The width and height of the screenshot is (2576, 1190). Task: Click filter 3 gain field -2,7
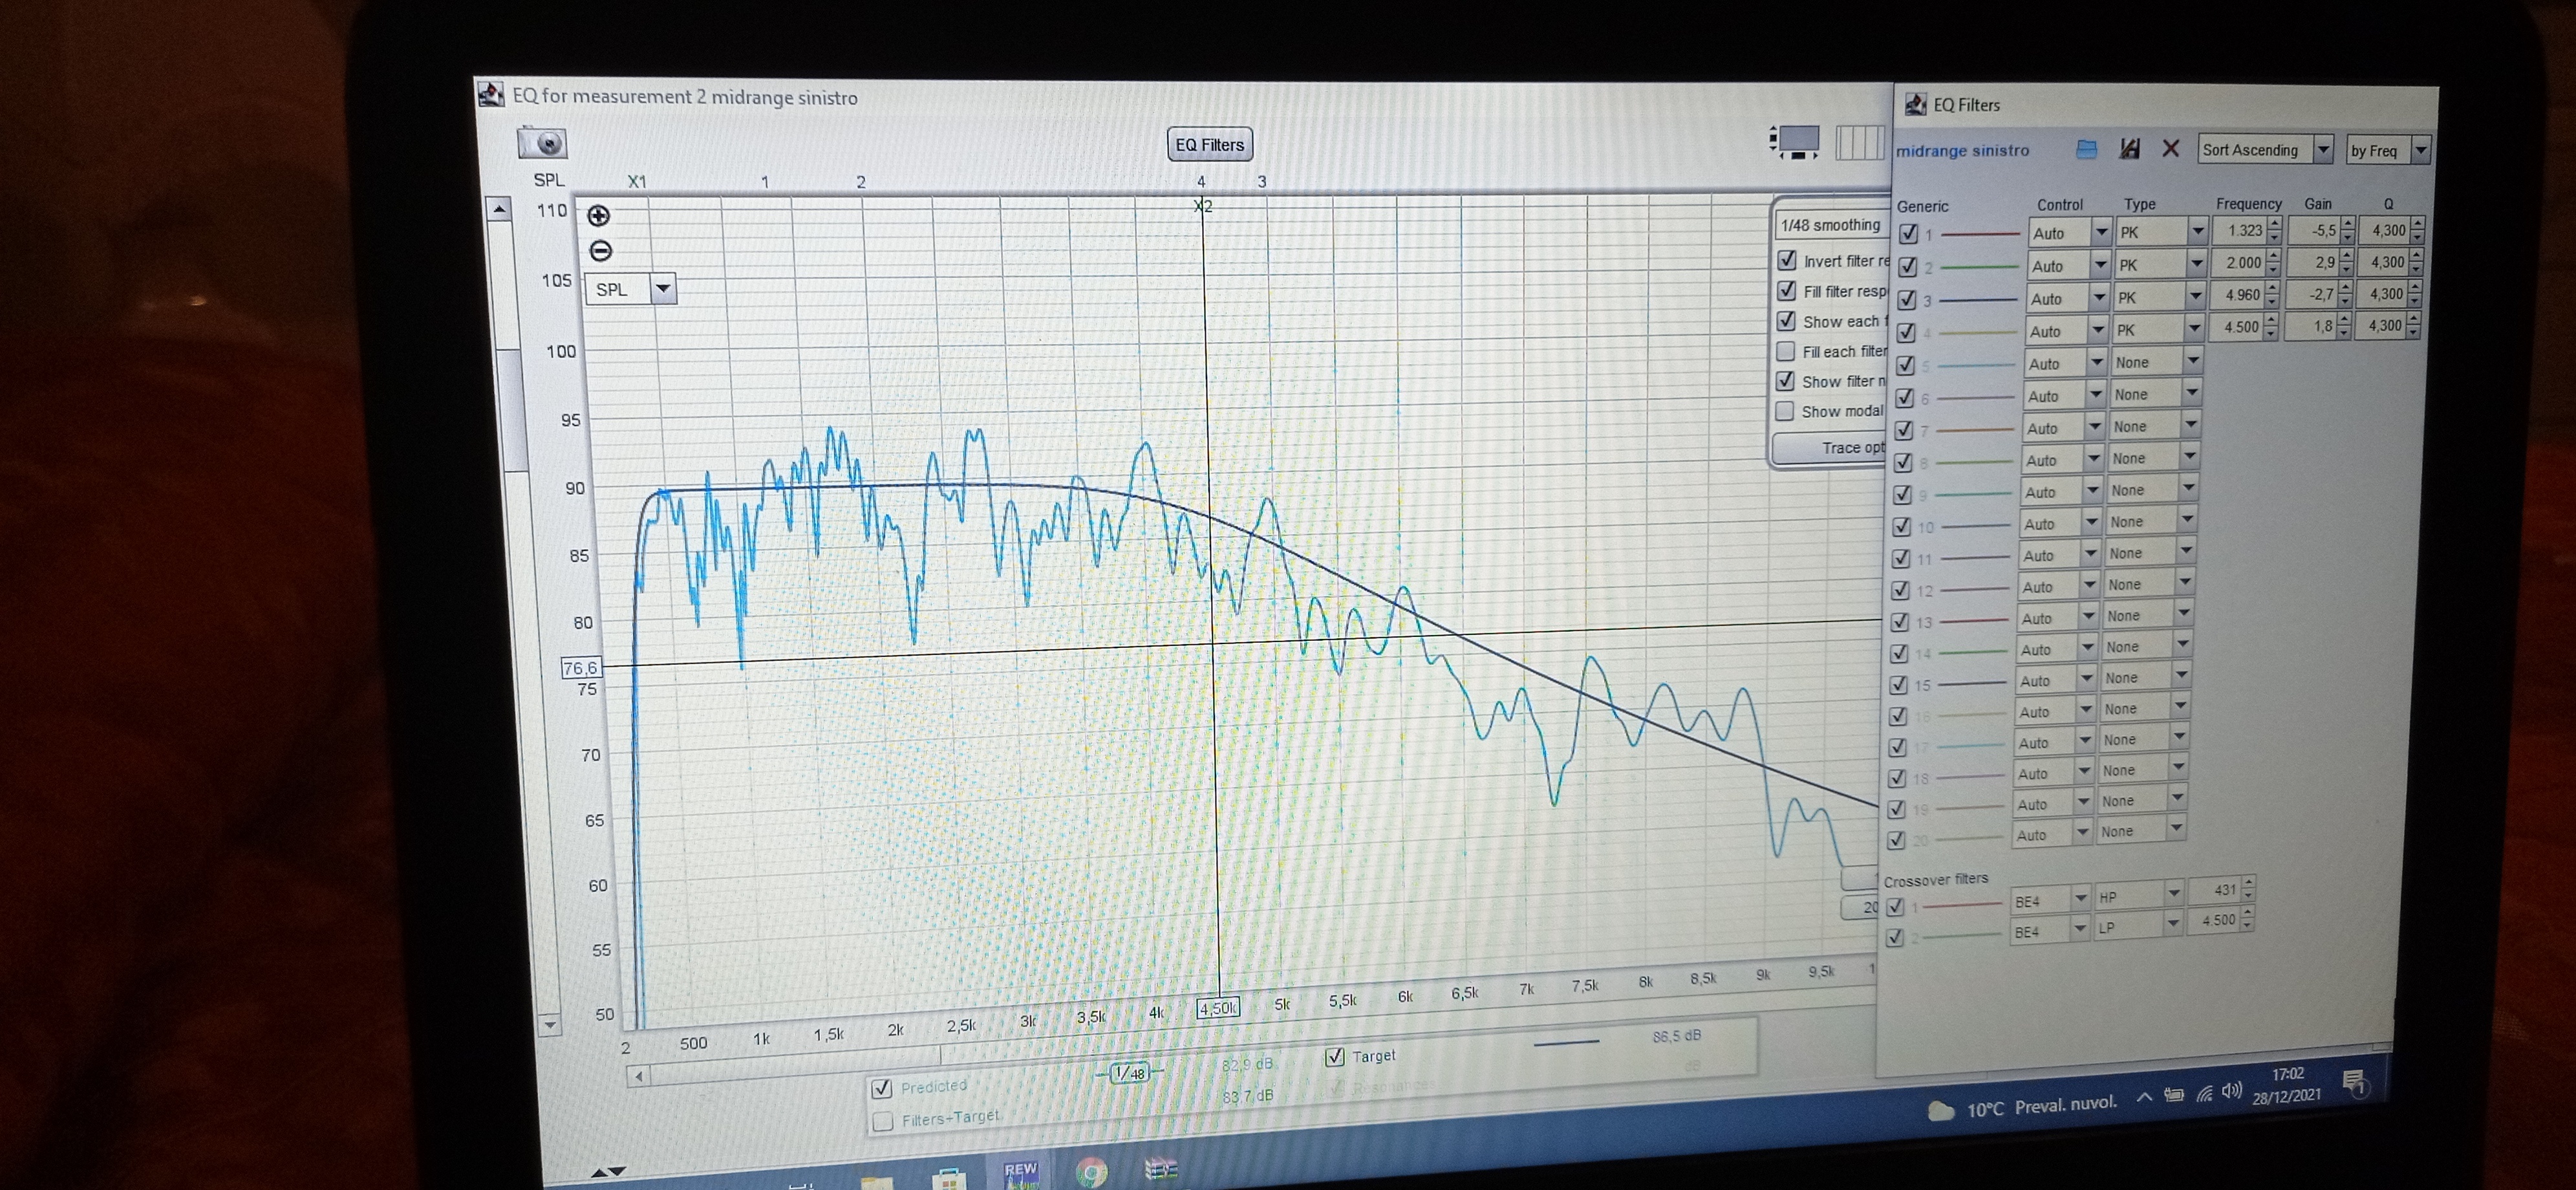click(x=2311, y=294)
